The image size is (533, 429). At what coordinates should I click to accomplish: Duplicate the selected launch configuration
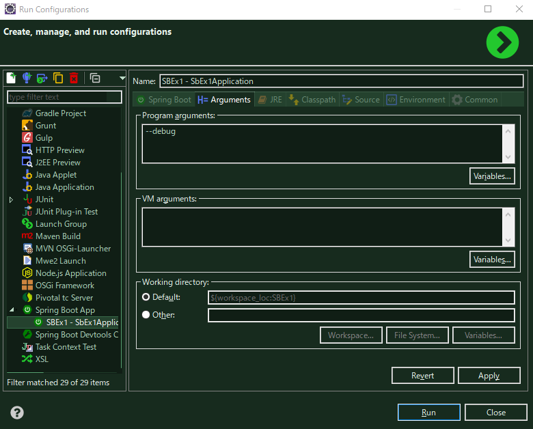click(x=58, y=78)
